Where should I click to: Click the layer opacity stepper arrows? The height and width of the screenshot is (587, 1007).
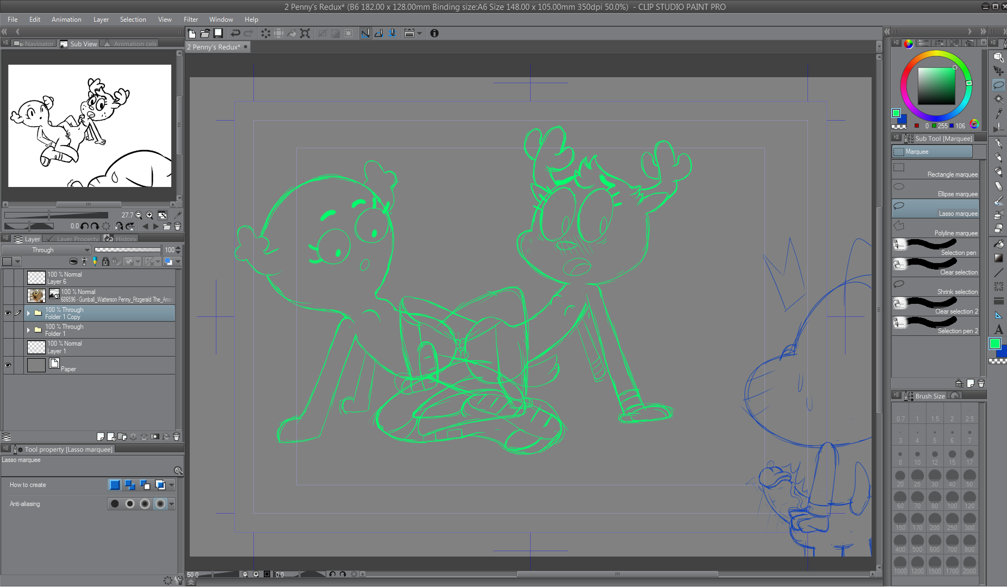tap(178, 250)
